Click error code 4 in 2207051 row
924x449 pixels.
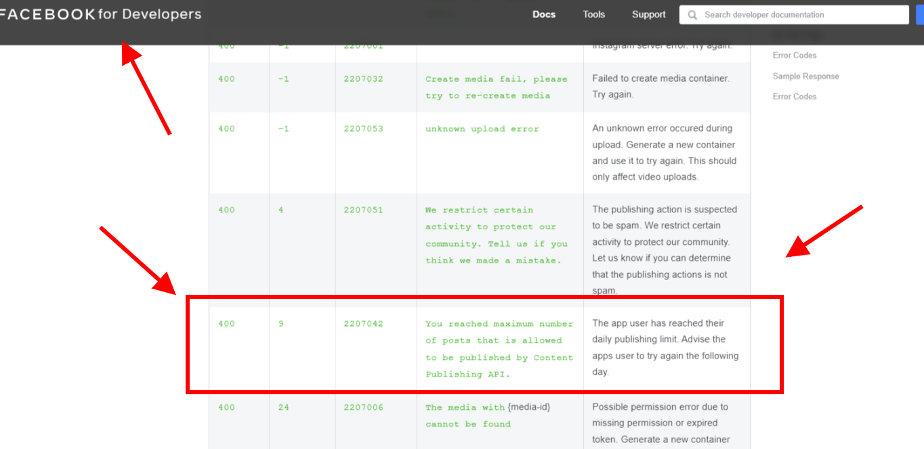[x=280, y=210]
